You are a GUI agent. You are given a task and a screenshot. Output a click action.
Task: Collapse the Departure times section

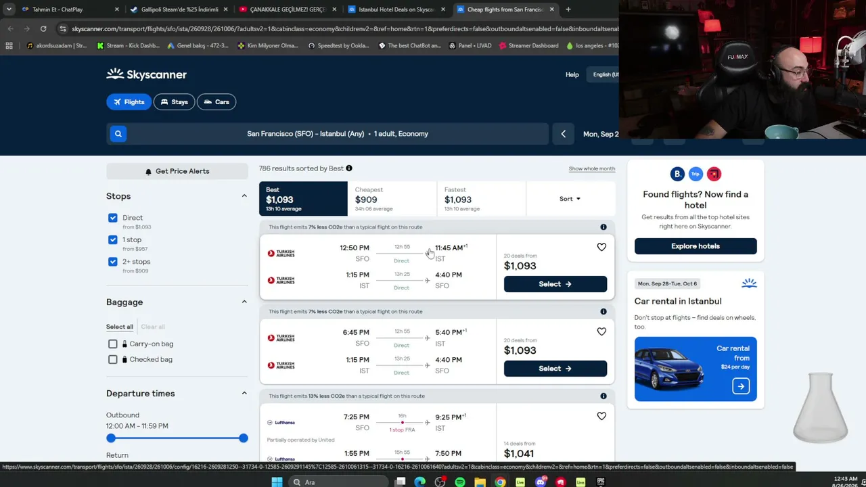pyautogui.click(x=244, y=394)
